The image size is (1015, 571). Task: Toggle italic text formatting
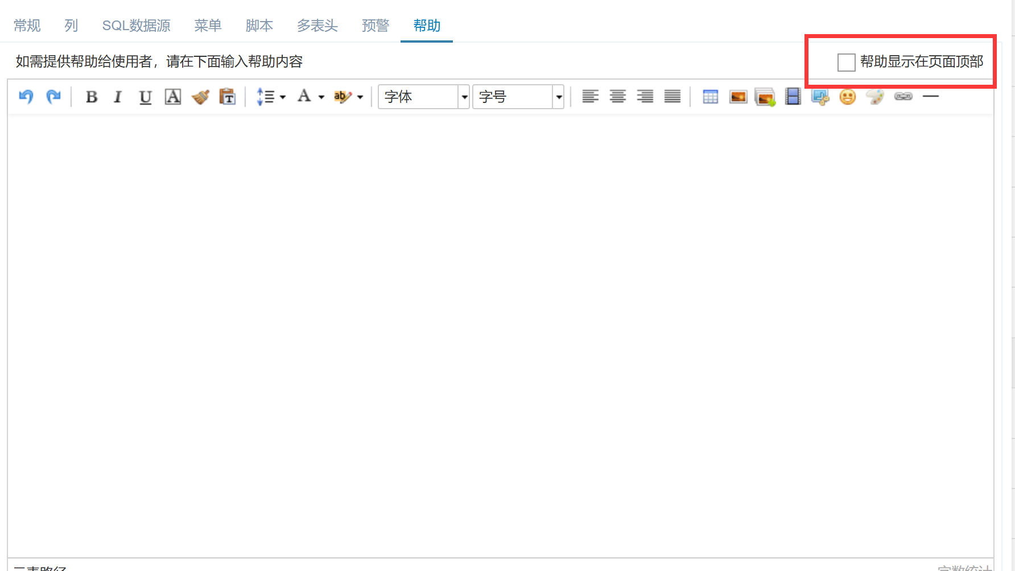(x=118, y=97)
